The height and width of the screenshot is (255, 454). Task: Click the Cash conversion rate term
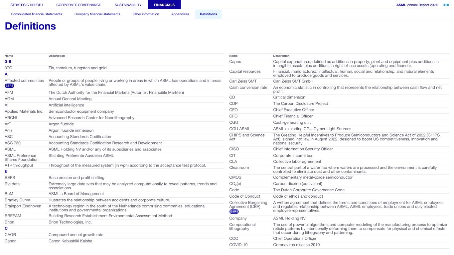pyautogui.click(x=248, y=88)
